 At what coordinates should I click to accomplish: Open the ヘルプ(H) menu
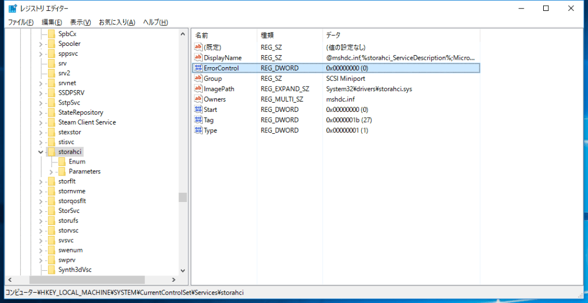155,22
